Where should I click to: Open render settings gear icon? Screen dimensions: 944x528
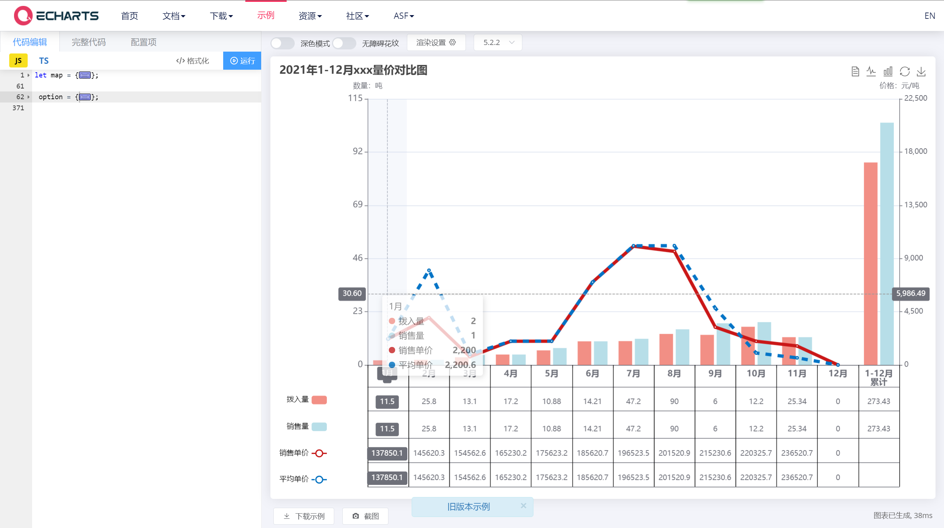coord(452,42)
